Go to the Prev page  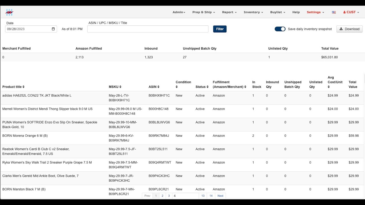[x=147, y=196]
